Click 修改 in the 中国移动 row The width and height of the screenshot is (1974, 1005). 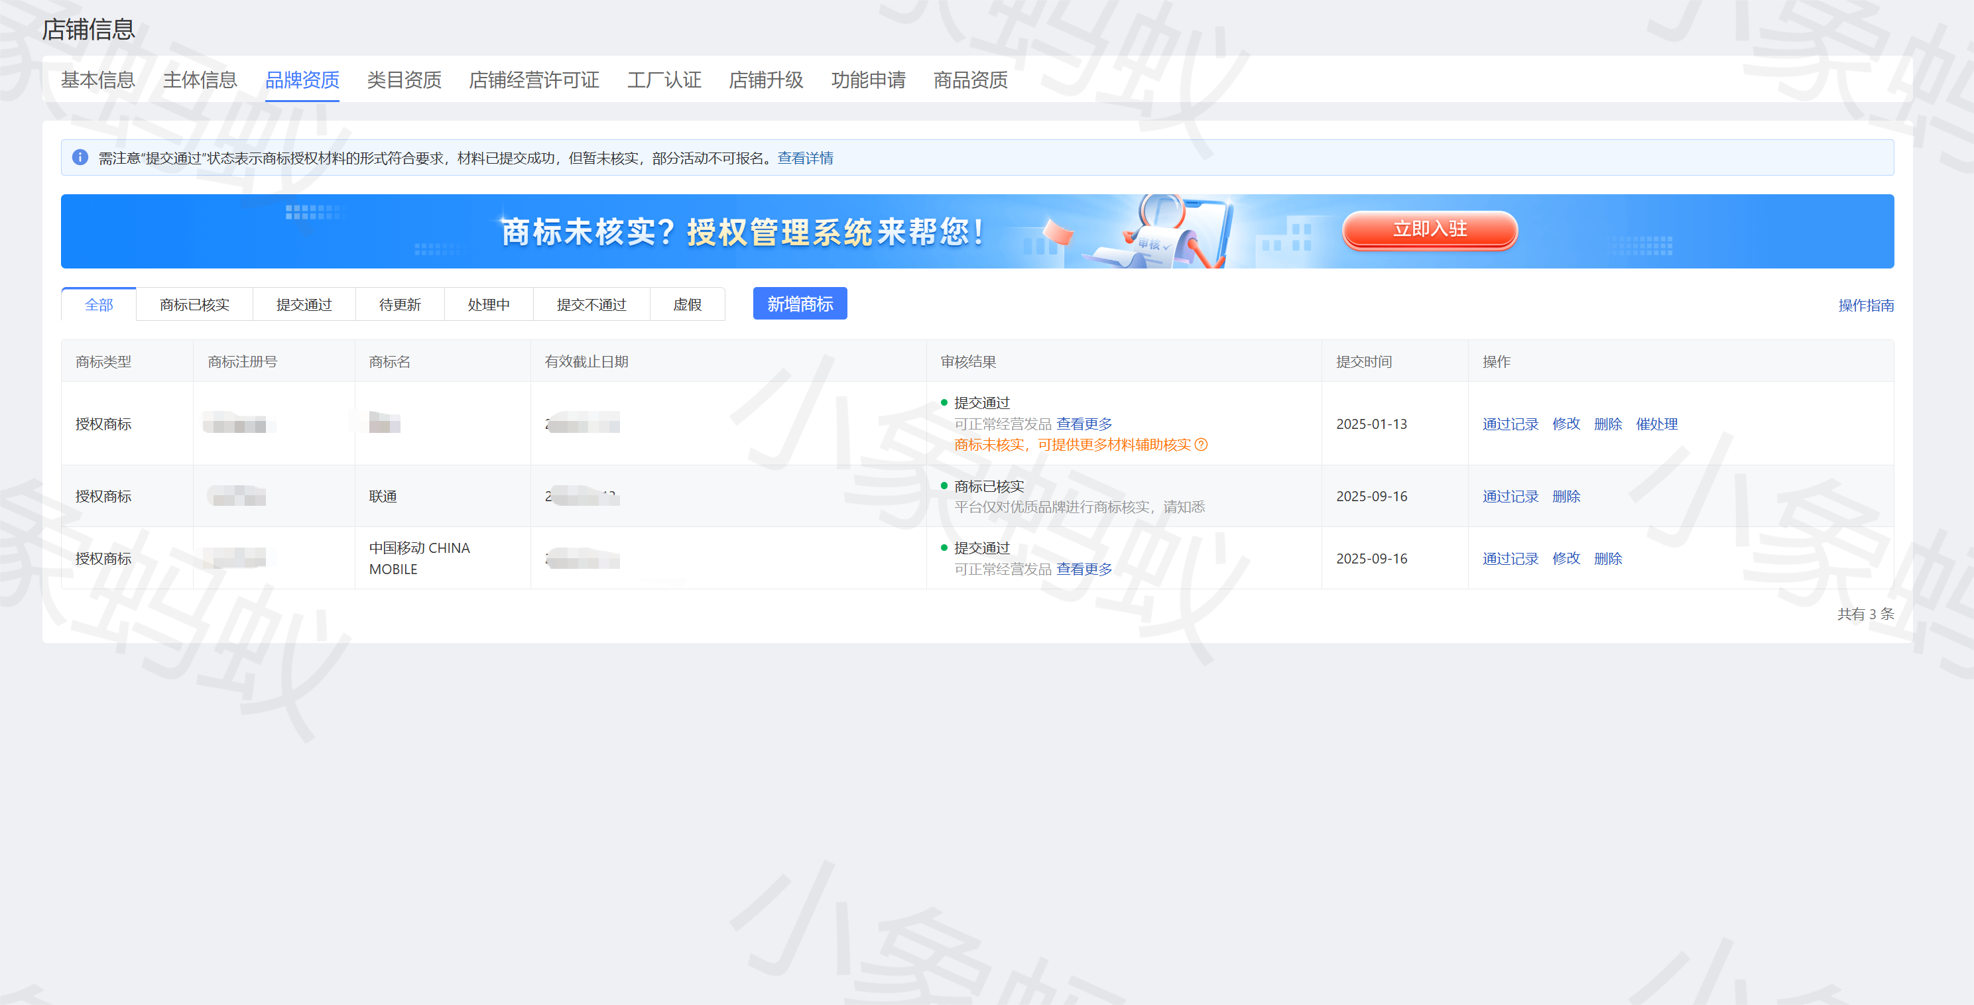1566,558
